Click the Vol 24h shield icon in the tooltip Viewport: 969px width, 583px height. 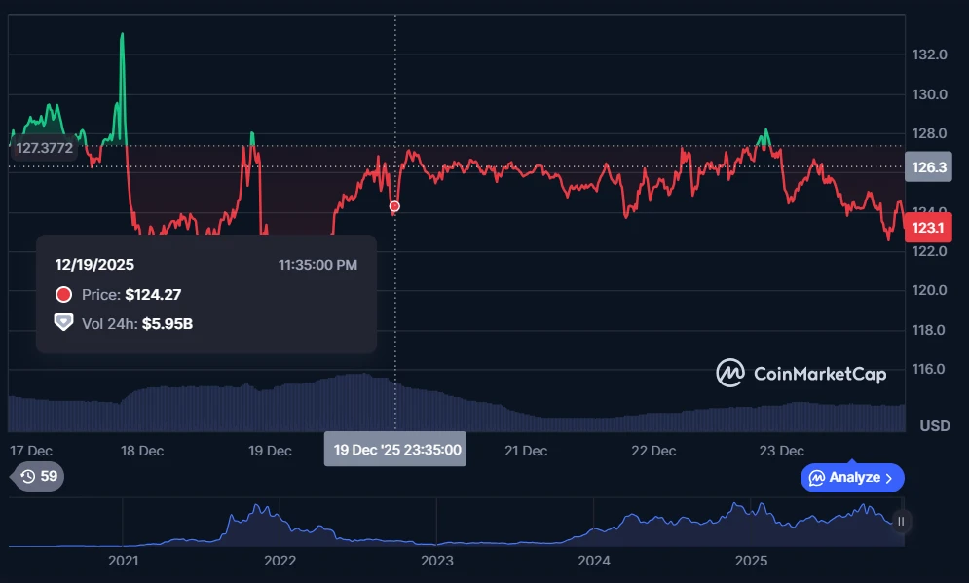point(64,323)
